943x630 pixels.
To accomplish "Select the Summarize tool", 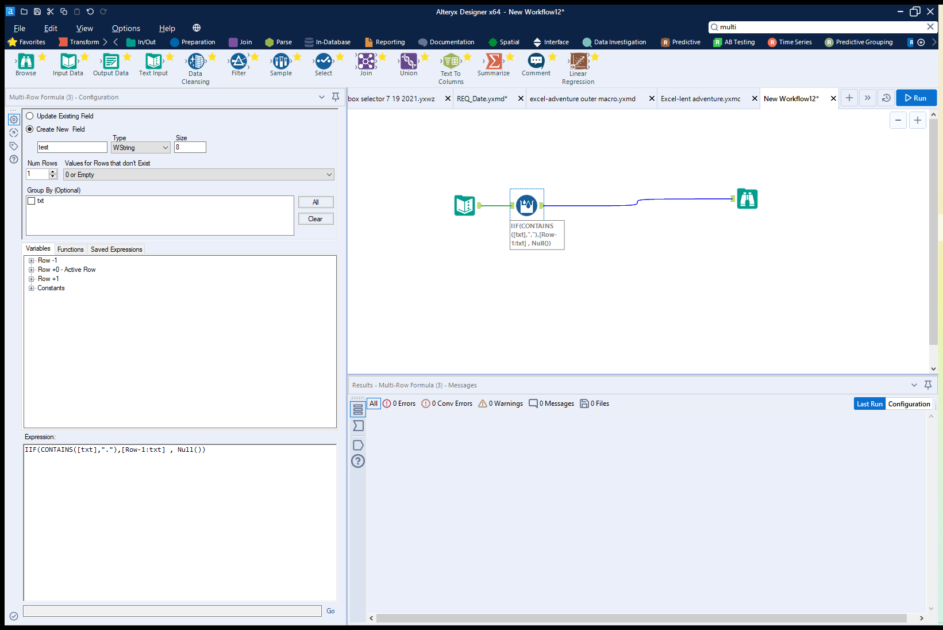I will (x=493, y=63).
